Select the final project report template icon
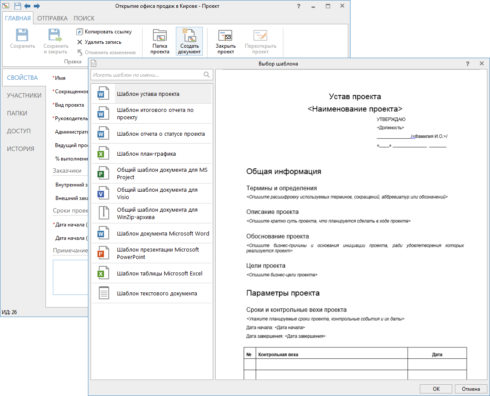490x396 pixels. coord(104,114)
